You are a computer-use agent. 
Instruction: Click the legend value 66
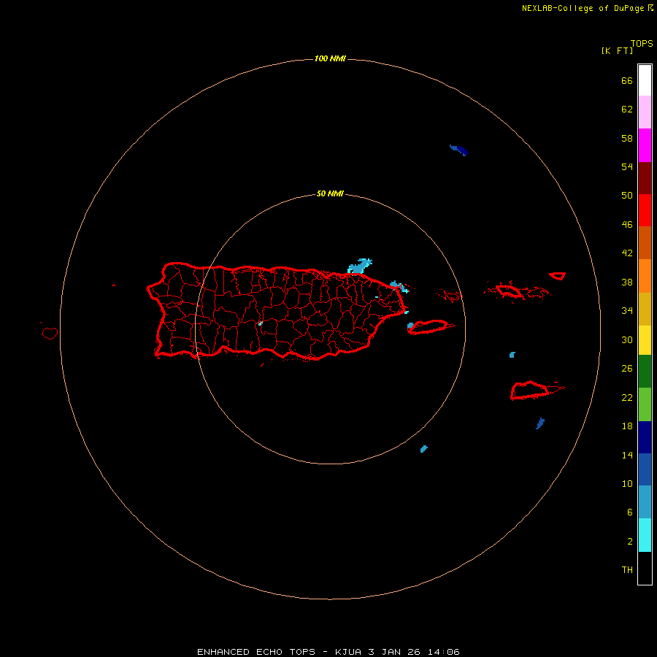point(627,80)
